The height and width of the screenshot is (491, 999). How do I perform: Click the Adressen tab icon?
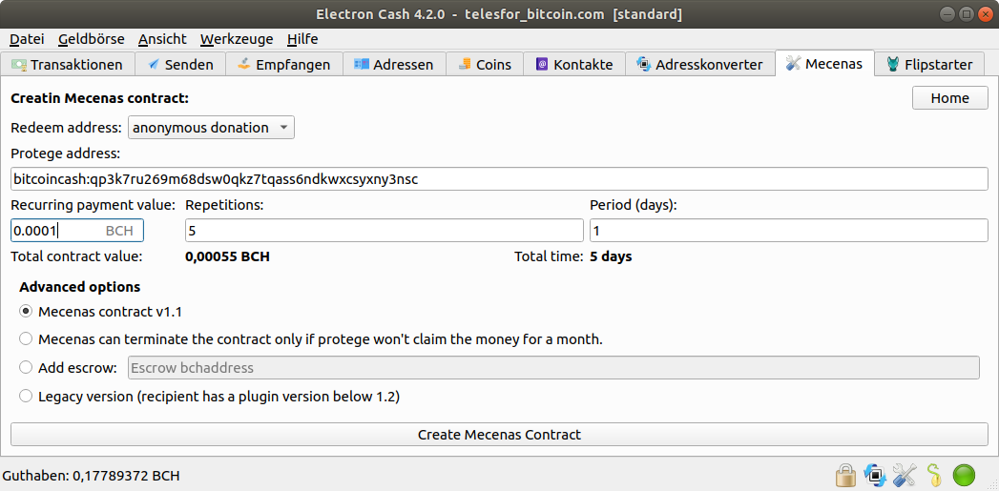coord(362,64)
